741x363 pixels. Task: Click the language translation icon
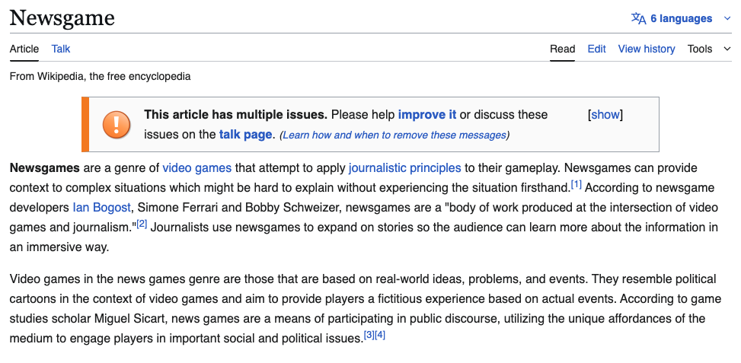coord(638,18)
